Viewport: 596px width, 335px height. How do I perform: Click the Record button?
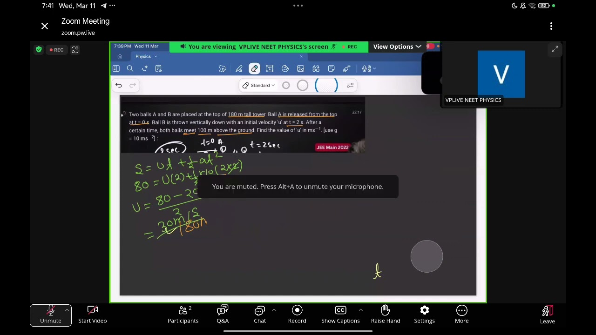pos(297,315)
